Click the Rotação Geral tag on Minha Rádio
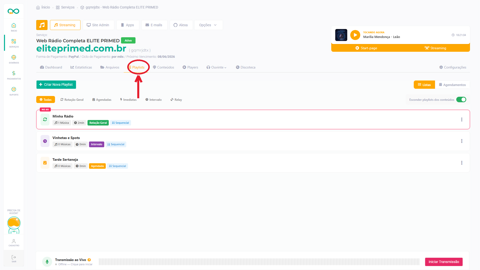 (x=98, y=123)
